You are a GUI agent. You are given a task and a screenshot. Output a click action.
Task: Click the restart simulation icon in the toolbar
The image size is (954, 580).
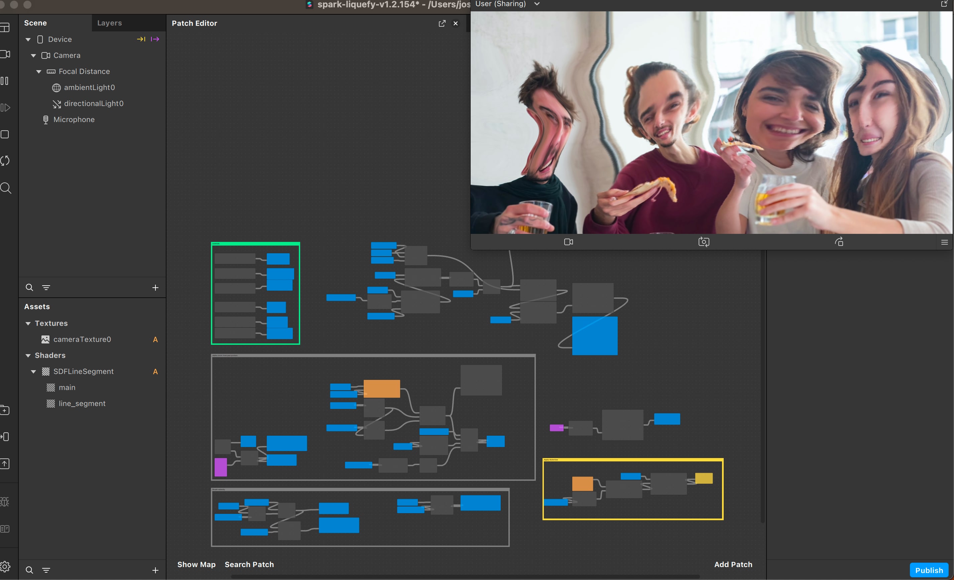(6, 161)
